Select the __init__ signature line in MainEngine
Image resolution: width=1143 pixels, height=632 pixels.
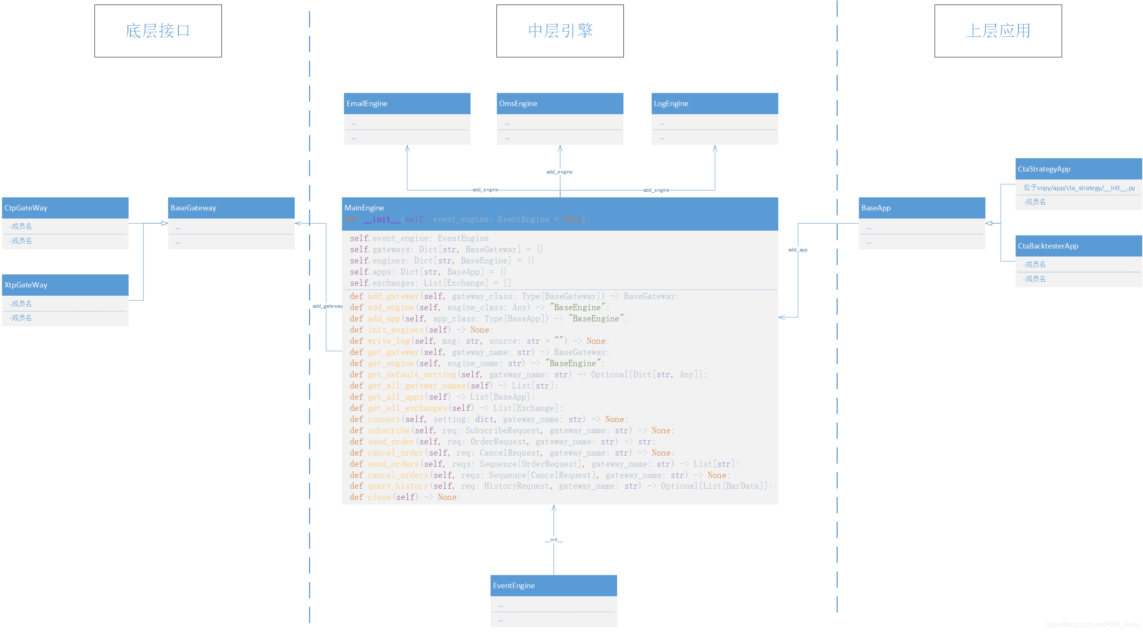pos(467,219)
